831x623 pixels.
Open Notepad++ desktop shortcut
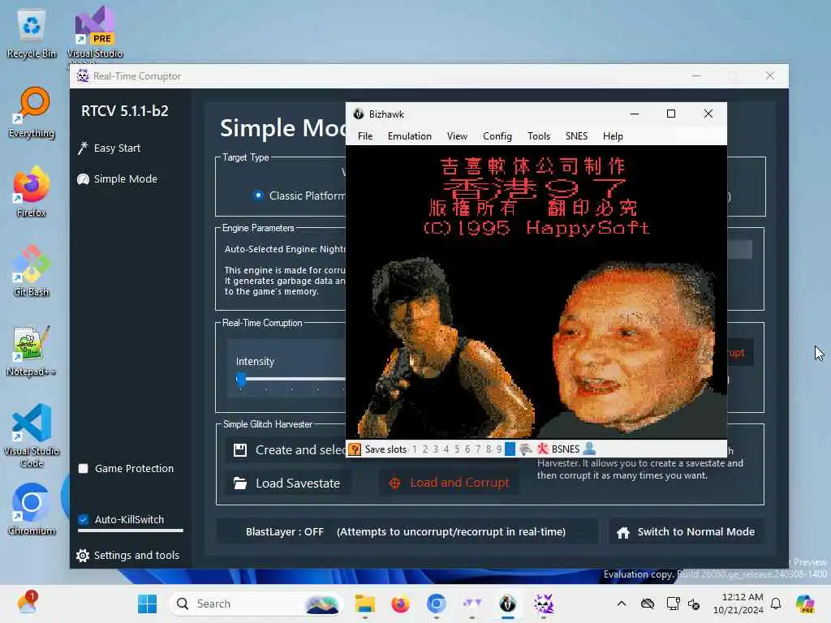pyautogui.click(x=32, y=351)
